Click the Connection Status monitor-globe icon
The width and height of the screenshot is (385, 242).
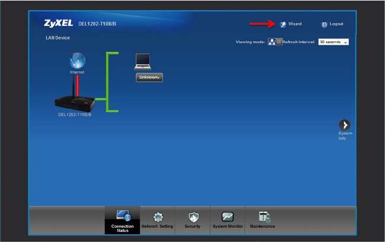click(124, 215)
